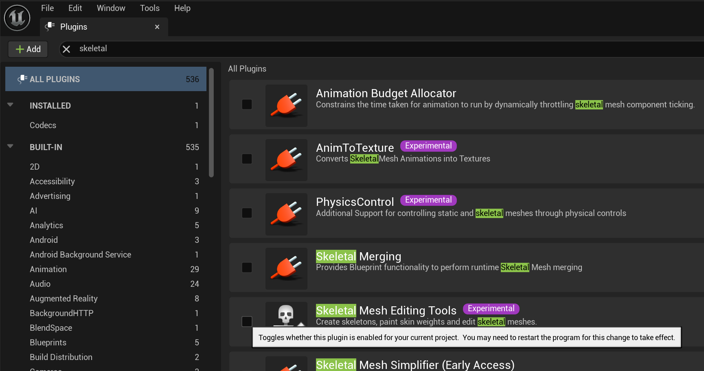Tick the Skeletal Merging plugin checkbox
This screenshot has height=371, width=704.
pyautogui.click(x=247, y=267)
